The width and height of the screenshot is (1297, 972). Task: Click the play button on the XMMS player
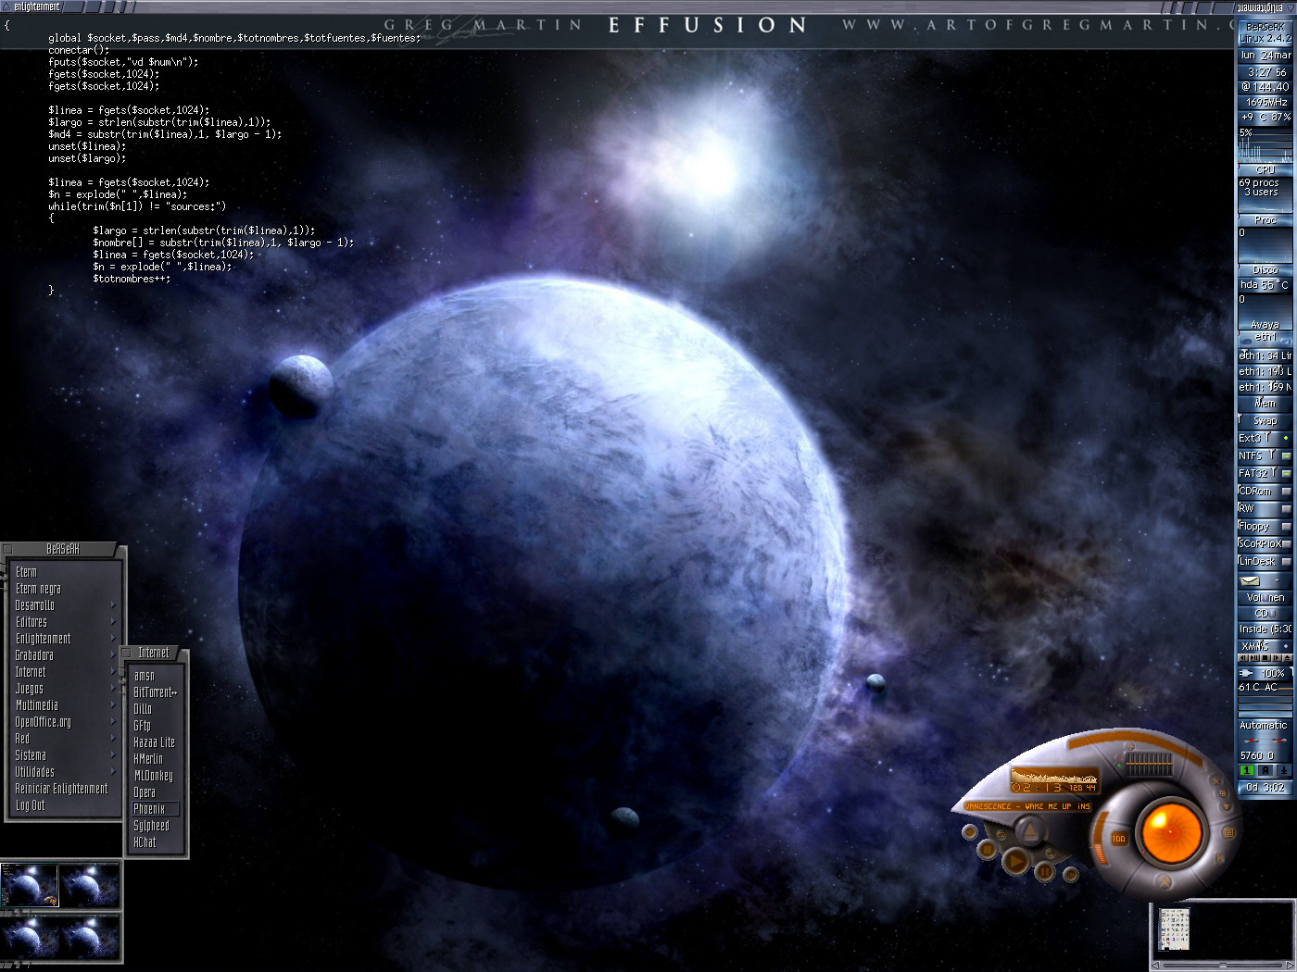tap(1016, 863)
